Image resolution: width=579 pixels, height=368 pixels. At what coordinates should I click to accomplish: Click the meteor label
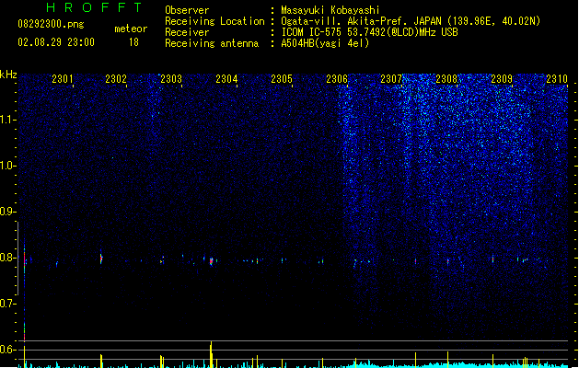pos(131,29)
